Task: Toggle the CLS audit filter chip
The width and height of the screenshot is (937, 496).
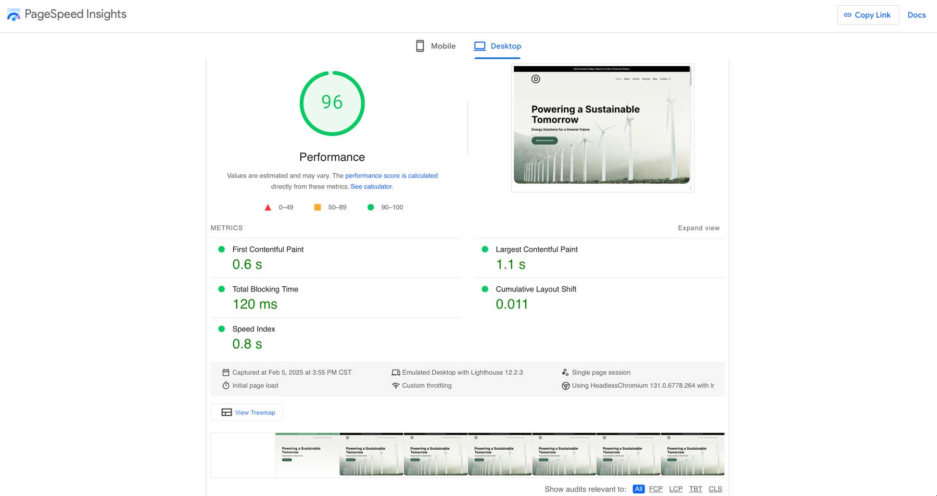Action: (x=715, y=489)
